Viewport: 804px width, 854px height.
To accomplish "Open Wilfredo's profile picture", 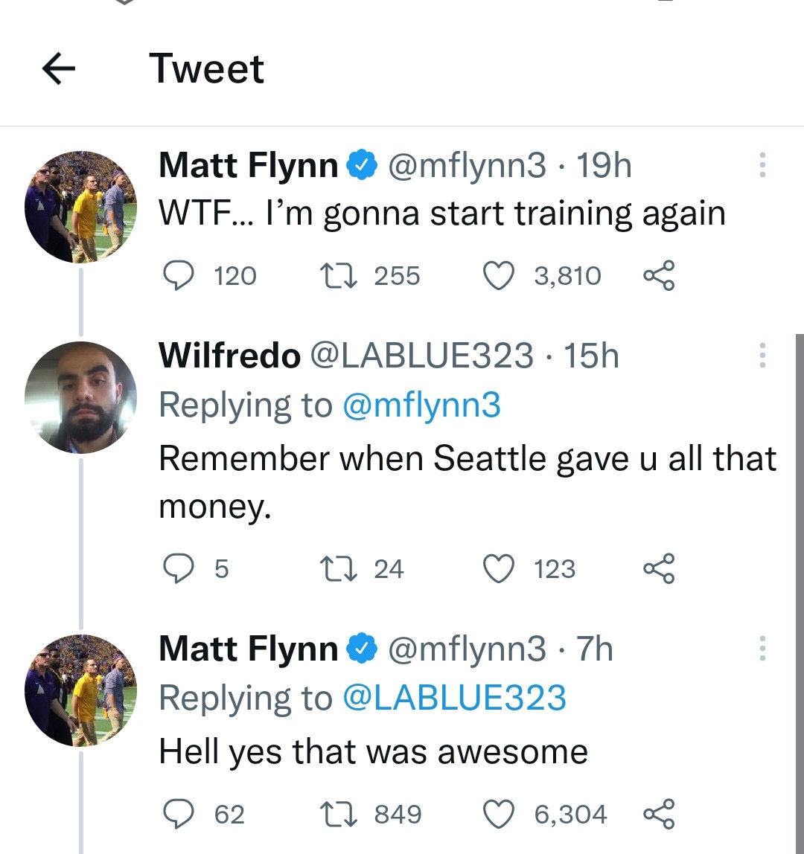I will (80, 397).
